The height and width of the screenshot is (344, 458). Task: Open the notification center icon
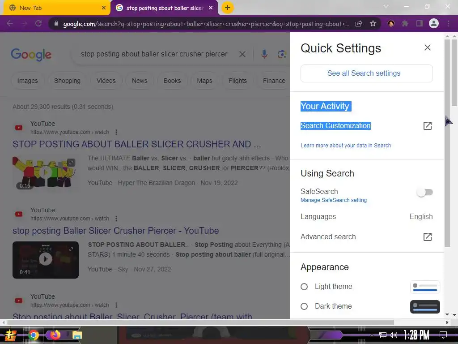click(443, 335)
